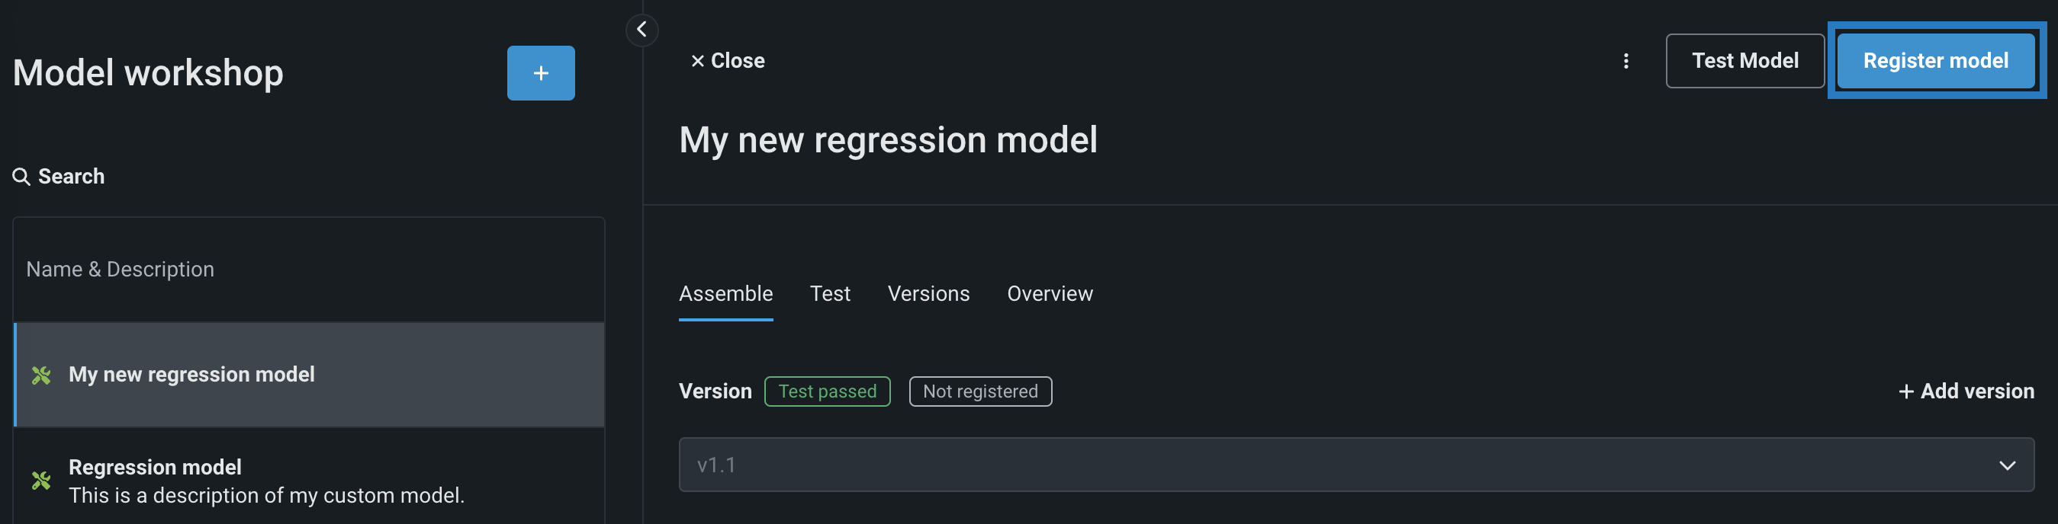This screenshot has height=524, width=2058.
Task: Select the Assemble tab
Action: coord(725,294)
